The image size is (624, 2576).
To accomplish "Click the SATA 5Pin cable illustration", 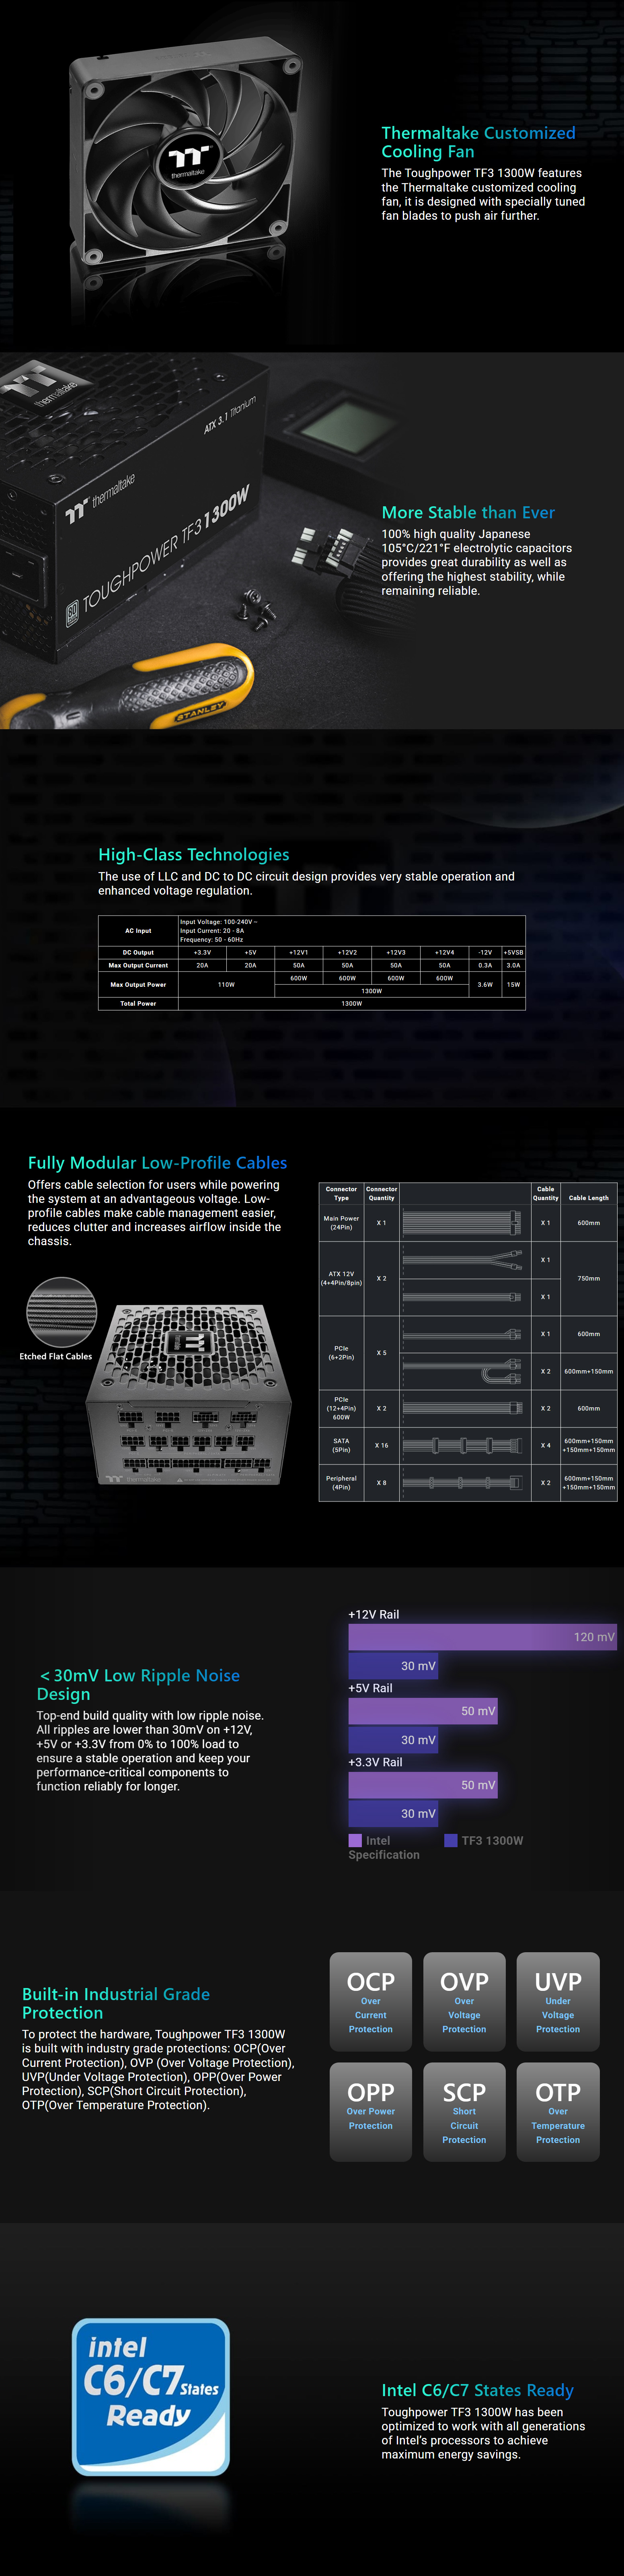I will coord(463,1445).
